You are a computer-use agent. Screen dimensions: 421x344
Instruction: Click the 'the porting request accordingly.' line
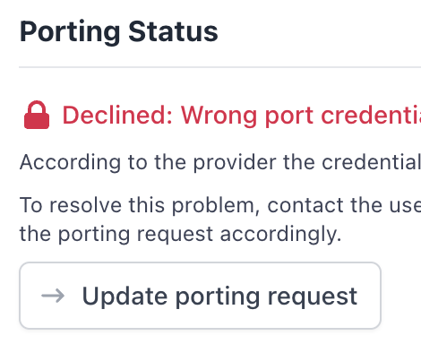pyautogui.click(x=180, y=234)
